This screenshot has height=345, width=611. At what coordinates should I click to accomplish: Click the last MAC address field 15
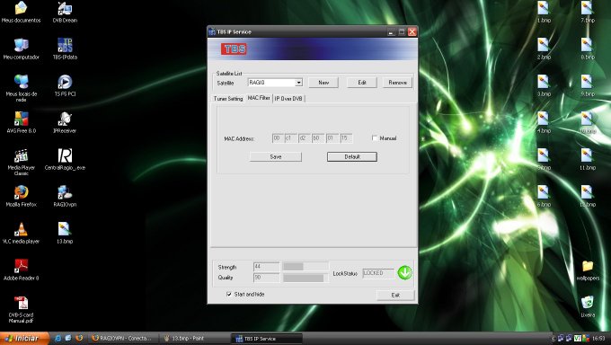pos(346,138)
